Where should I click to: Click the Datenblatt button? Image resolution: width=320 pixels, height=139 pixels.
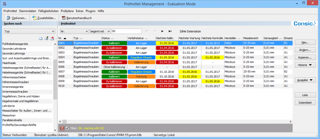point(305,102)
